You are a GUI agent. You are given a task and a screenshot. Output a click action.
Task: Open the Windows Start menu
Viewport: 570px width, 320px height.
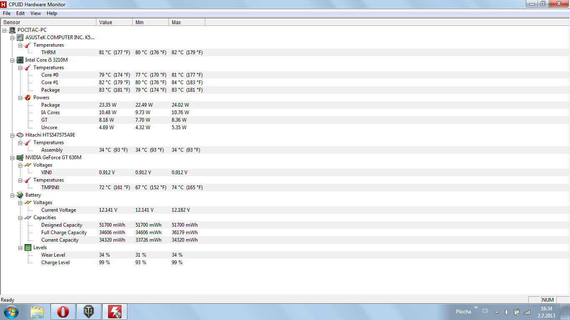coord(11,312)
